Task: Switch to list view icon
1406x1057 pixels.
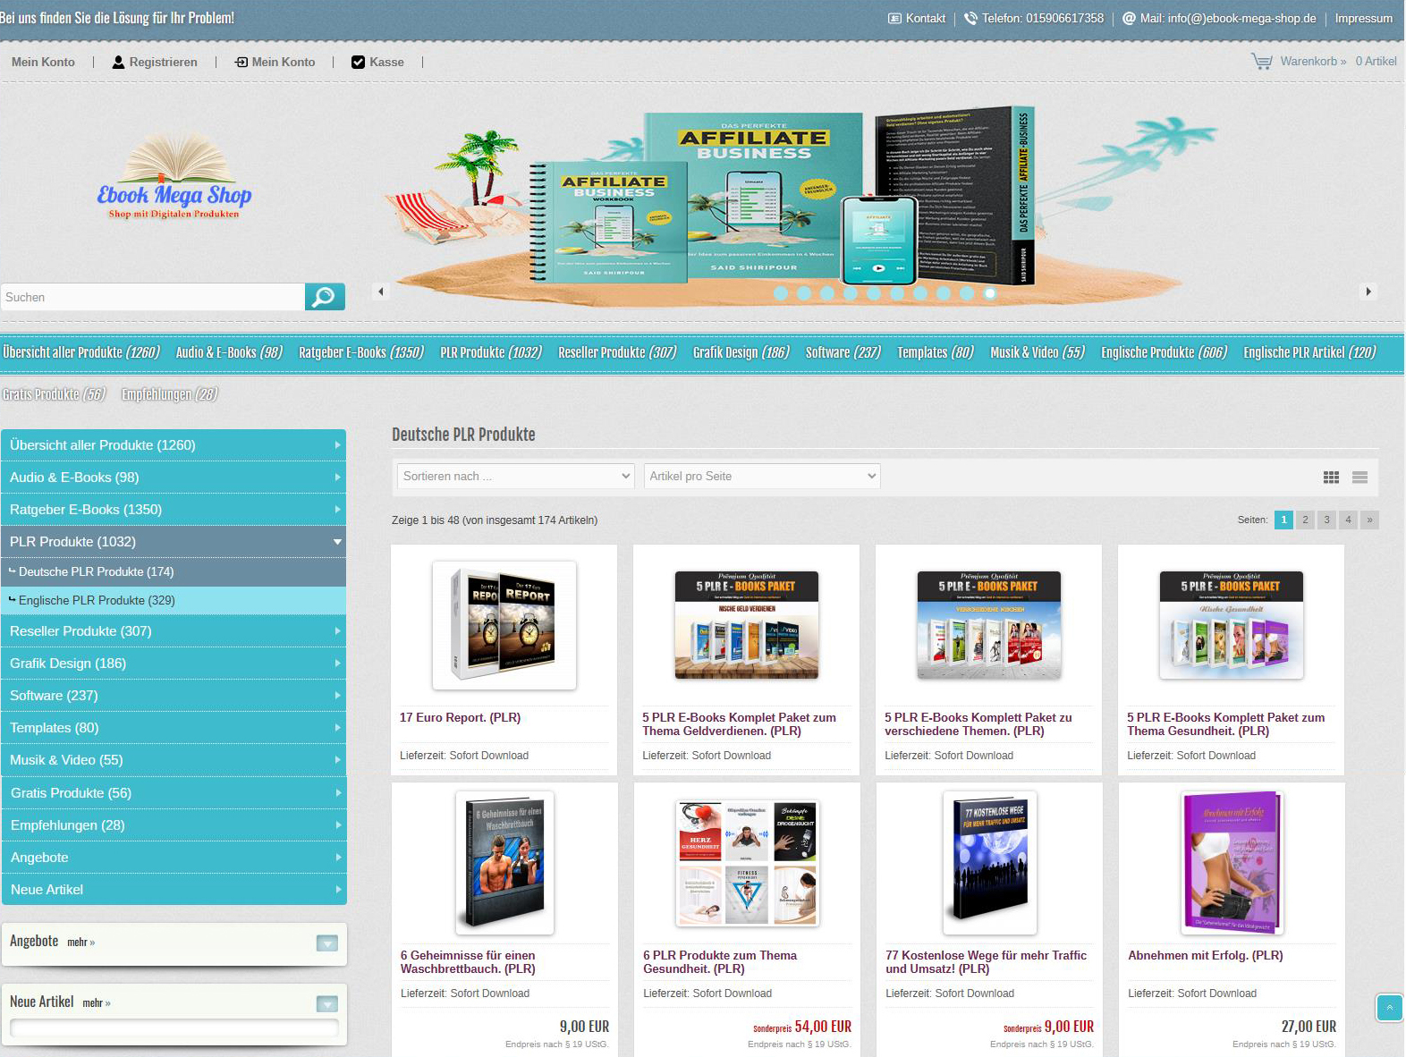Action: (1359, 478)
